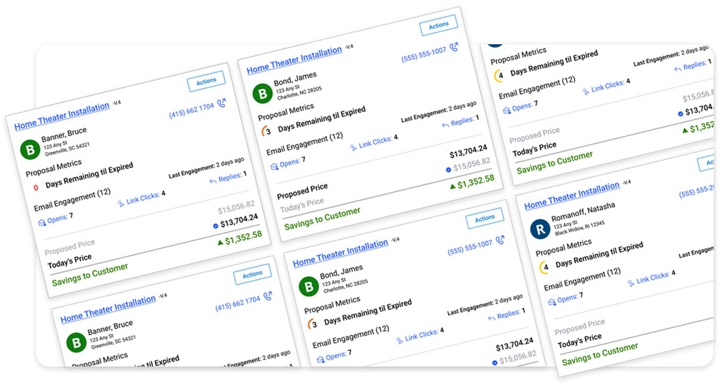Click phone icon on Bond card showing Savings to Customer

454,47
